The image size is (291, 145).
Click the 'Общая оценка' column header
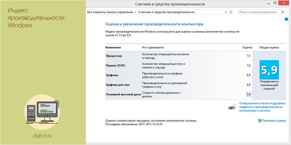pos(269,48)
